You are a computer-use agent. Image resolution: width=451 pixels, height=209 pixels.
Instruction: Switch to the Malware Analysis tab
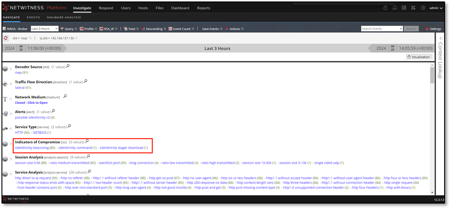point(64,17)
